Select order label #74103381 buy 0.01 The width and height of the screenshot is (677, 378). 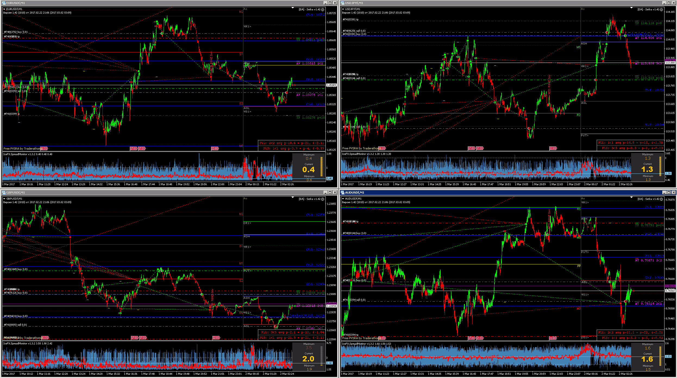[x=355, y=34]
